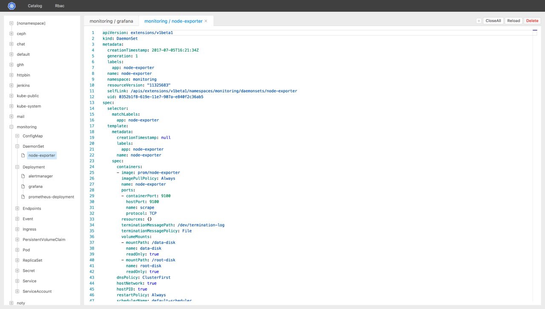Select the mail namespace label
This screenshot has height=309, width=545.
click(x=20, y=117)
